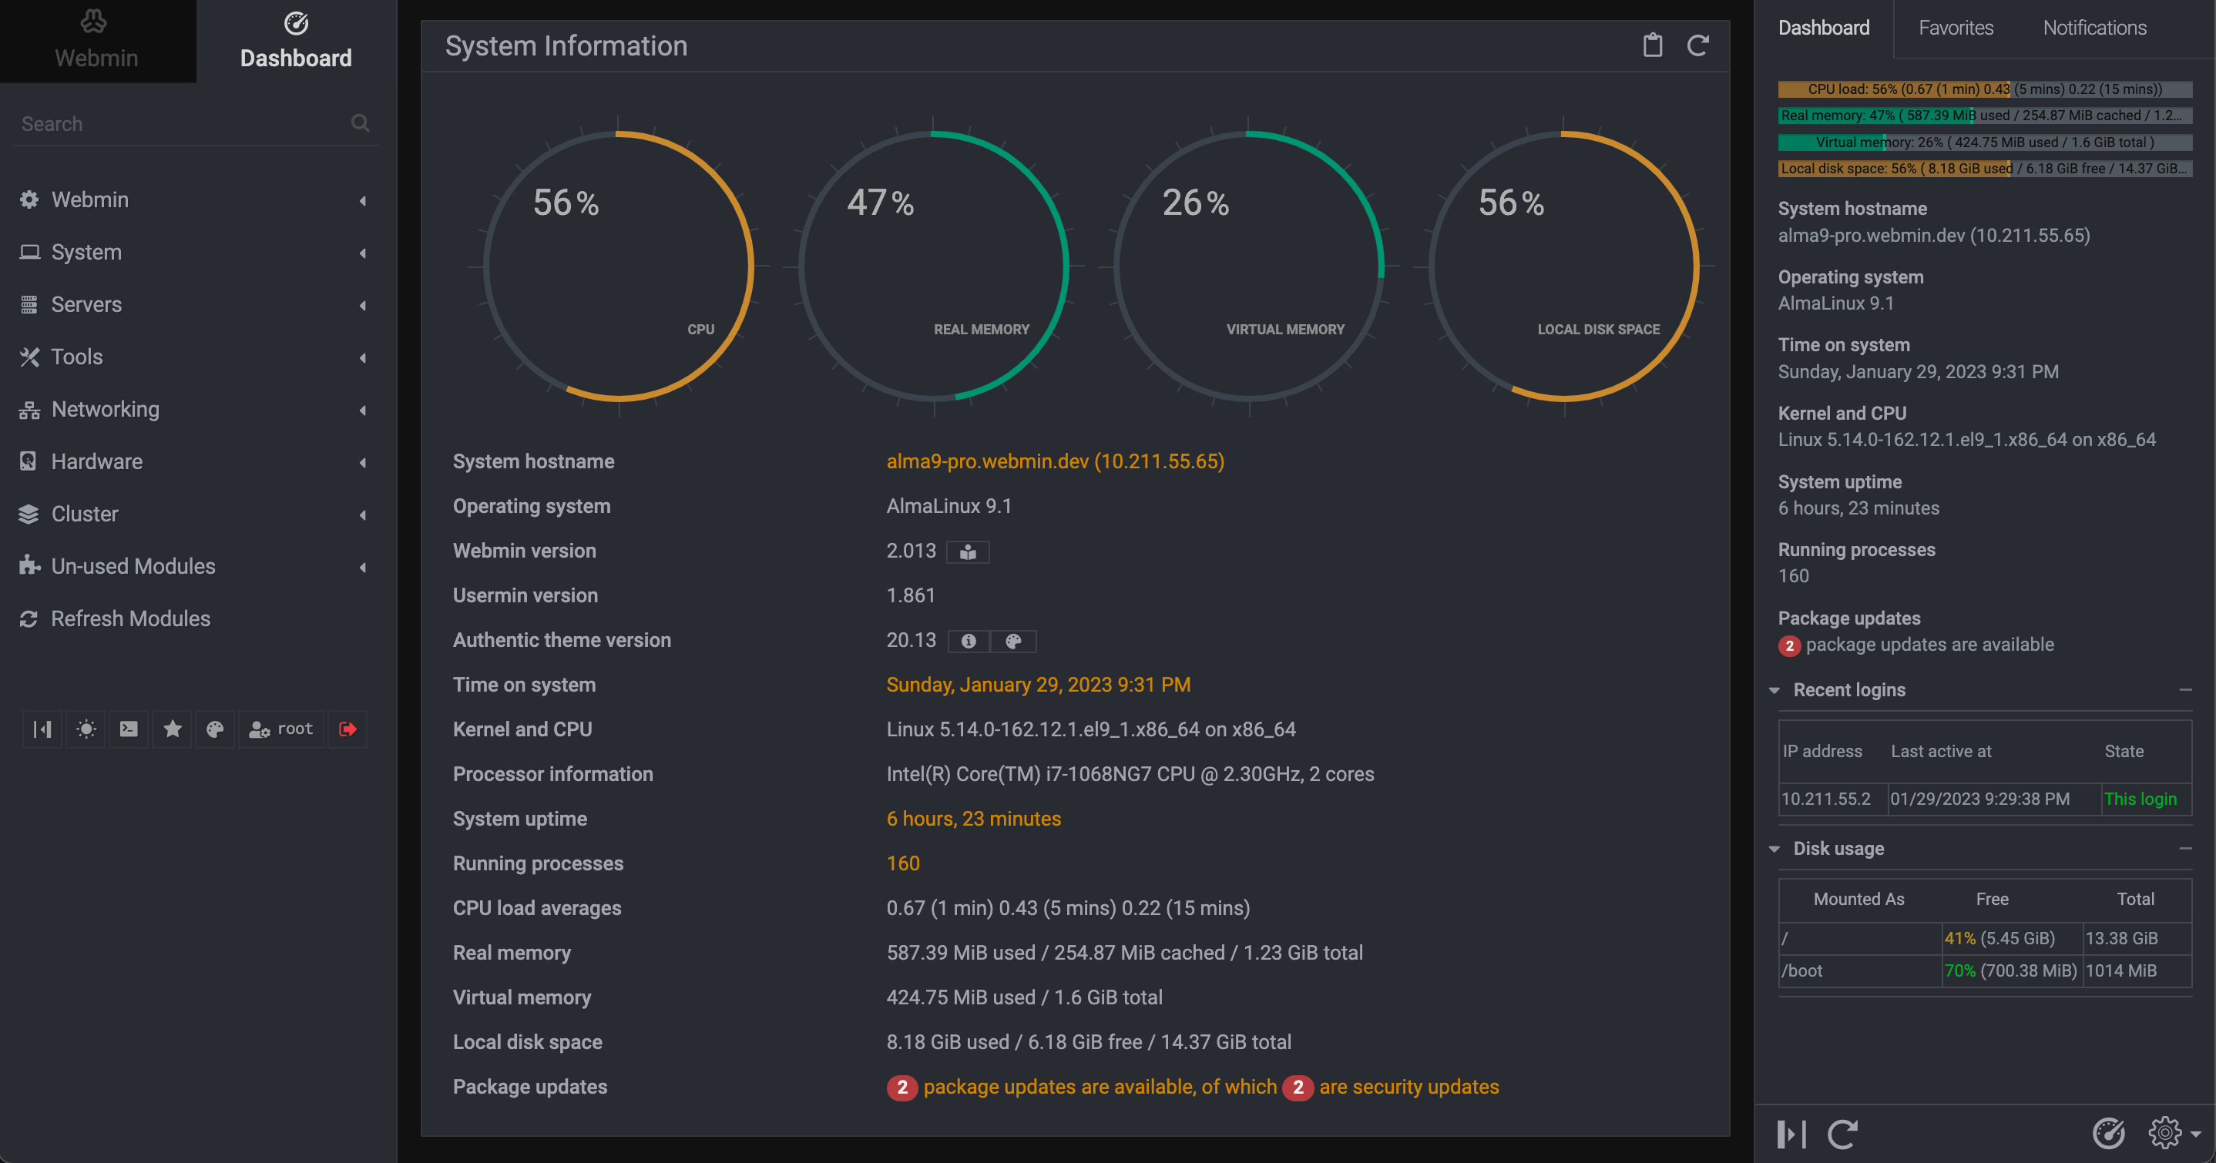Switch to the Favorites tab
2216x1163 pixels.
[x=1956, y=28]
